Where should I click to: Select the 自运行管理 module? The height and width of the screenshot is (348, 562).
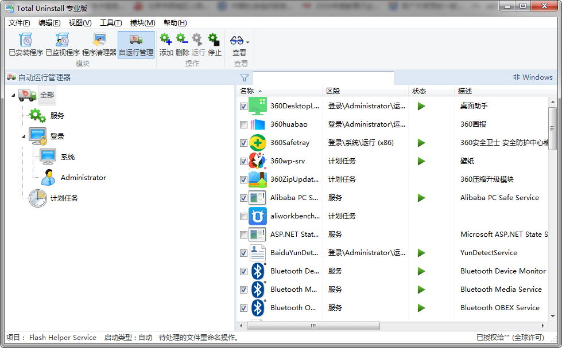click(136, 44)
